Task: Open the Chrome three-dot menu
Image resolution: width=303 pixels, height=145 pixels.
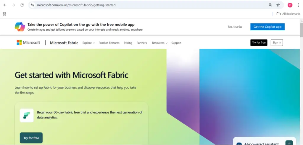Action: point(298,5)
